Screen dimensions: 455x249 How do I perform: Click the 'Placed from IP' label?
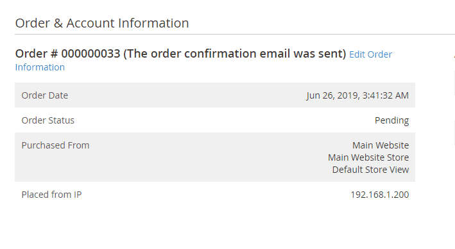51,195
